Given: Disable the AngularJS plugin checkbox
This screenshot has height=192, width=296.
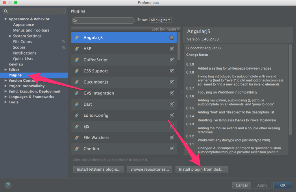Looking at the screenshot, I should point(172,38).
